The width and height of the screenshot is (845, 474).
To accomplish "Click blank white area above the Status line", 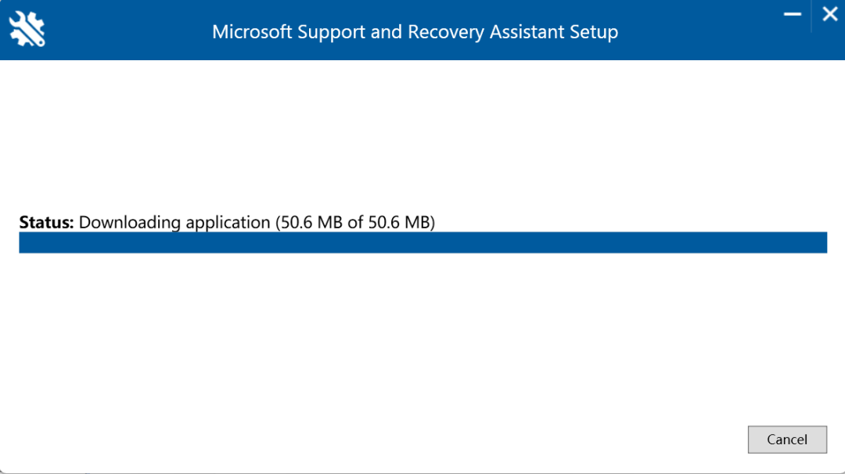I will [x=422, y=133].
